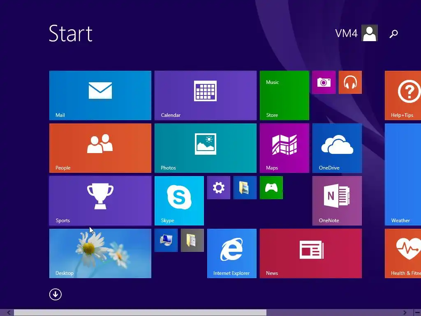421x316 pixels.
Task: Launch the Photos tile
Action: [x=206, y=148]
